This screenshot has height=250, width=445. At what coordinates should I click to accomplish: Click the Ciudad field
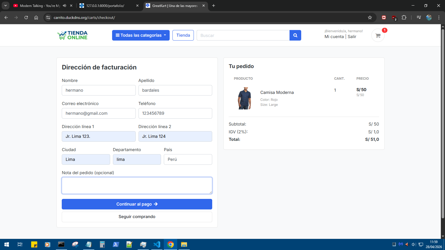point(86,159)
